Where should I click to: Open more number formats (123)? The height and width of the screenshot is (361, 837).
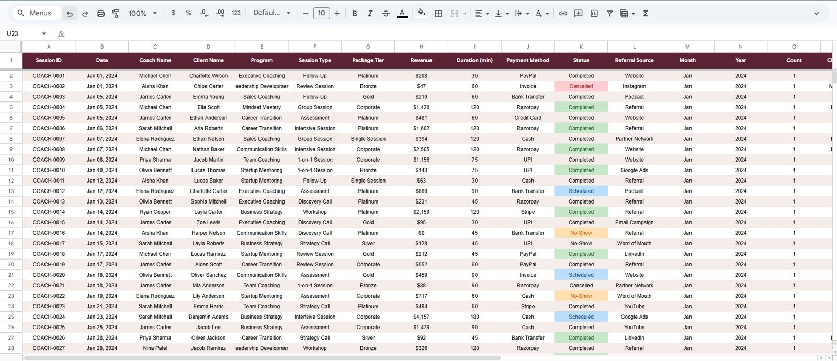coord(236,13)
